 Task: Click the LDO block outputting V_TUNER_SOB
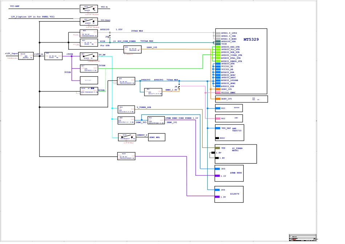tap(126, 109)
